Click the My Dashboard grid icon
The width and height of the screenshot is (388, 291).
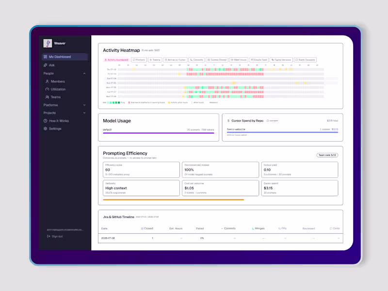(45, 57)
